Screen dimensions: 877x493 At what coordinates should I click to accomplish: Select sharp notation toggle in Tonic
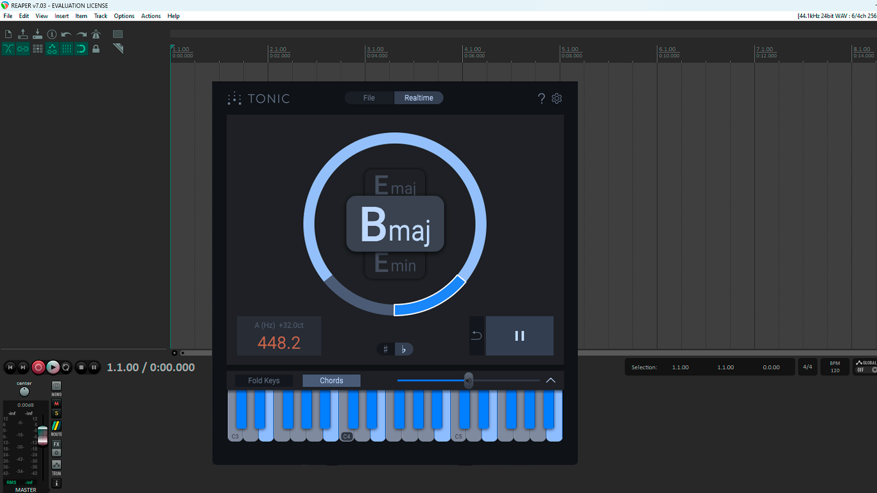(x=386, y=349)
